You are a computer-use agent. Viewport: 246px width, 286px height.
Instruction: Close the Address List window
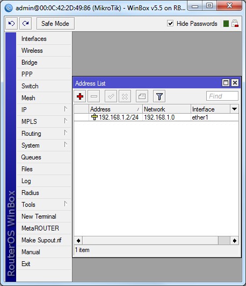[235, 83]
